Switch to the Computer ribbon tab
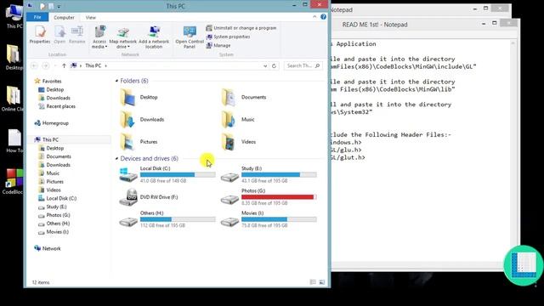544x306 pixels. tap(64, 17)
